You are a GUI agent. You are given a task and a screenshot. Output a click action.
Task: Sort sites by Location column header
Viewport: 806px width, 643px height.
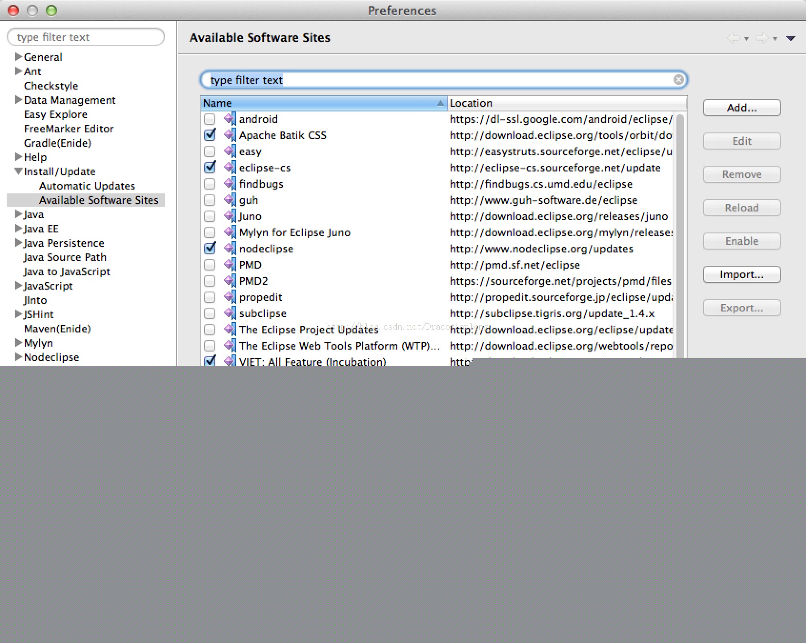coord(567,103)
